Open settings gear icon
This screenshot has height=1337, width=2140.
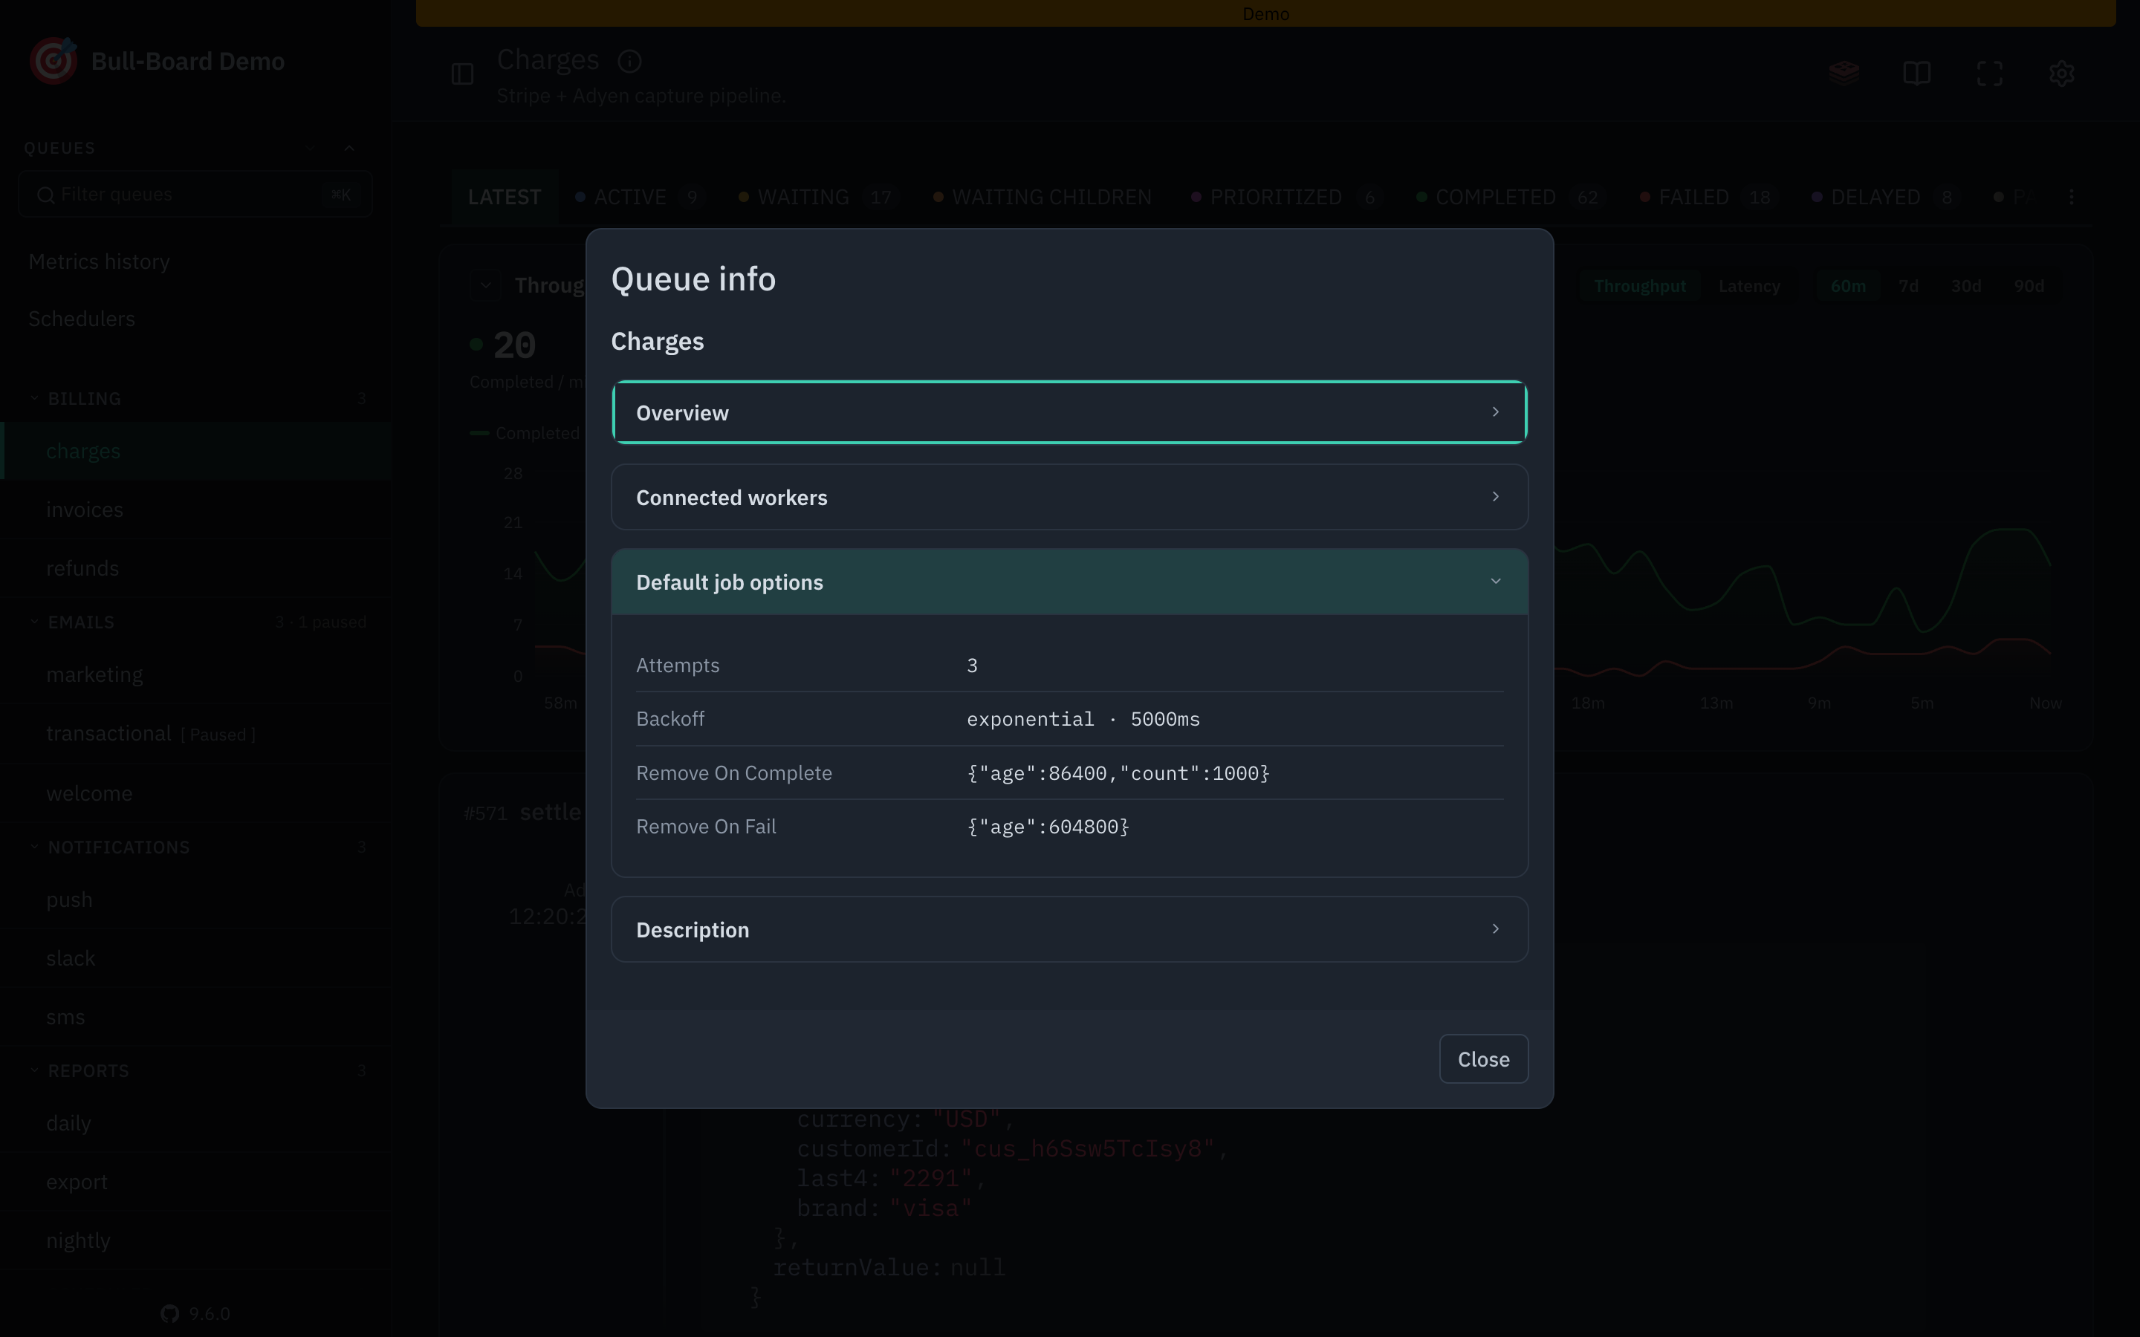(x=2061, y=73)
